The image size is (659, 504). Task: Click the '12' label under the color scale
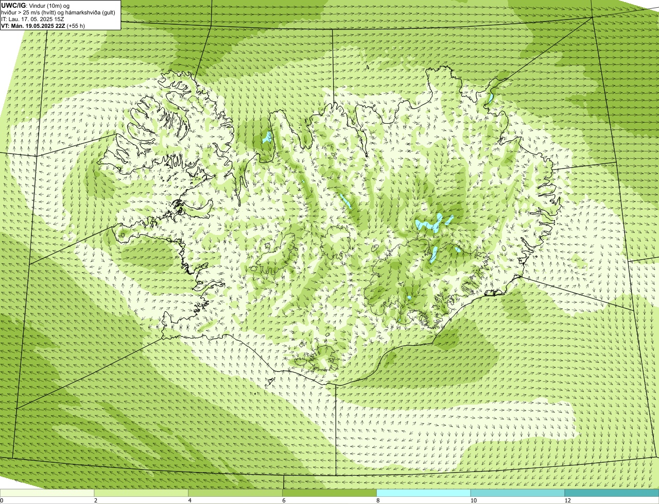pyautogui.click(x=567, y=500)
